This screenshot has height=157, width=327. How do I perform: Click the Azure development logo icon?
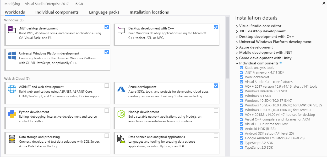[121, 89]
